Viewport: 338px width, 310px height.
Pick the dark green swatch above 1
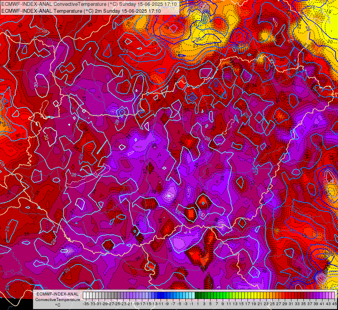(196, 295)
